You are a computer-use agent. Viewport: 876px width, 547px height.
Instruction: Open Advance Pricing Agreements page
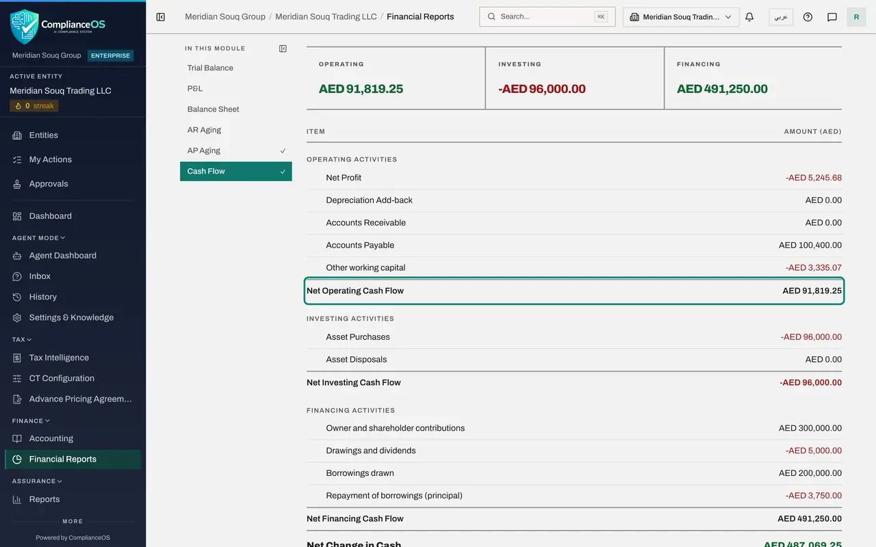tap(73, 399)
